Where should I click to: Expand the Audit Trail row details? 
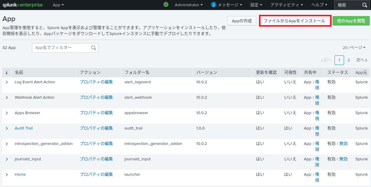[7, 128]
